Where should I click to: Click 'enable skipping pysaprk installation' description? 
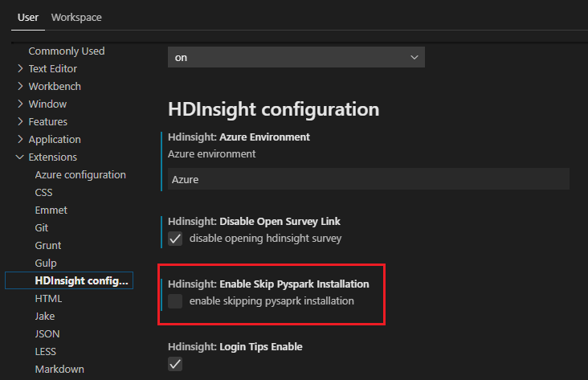pos(272,301)
